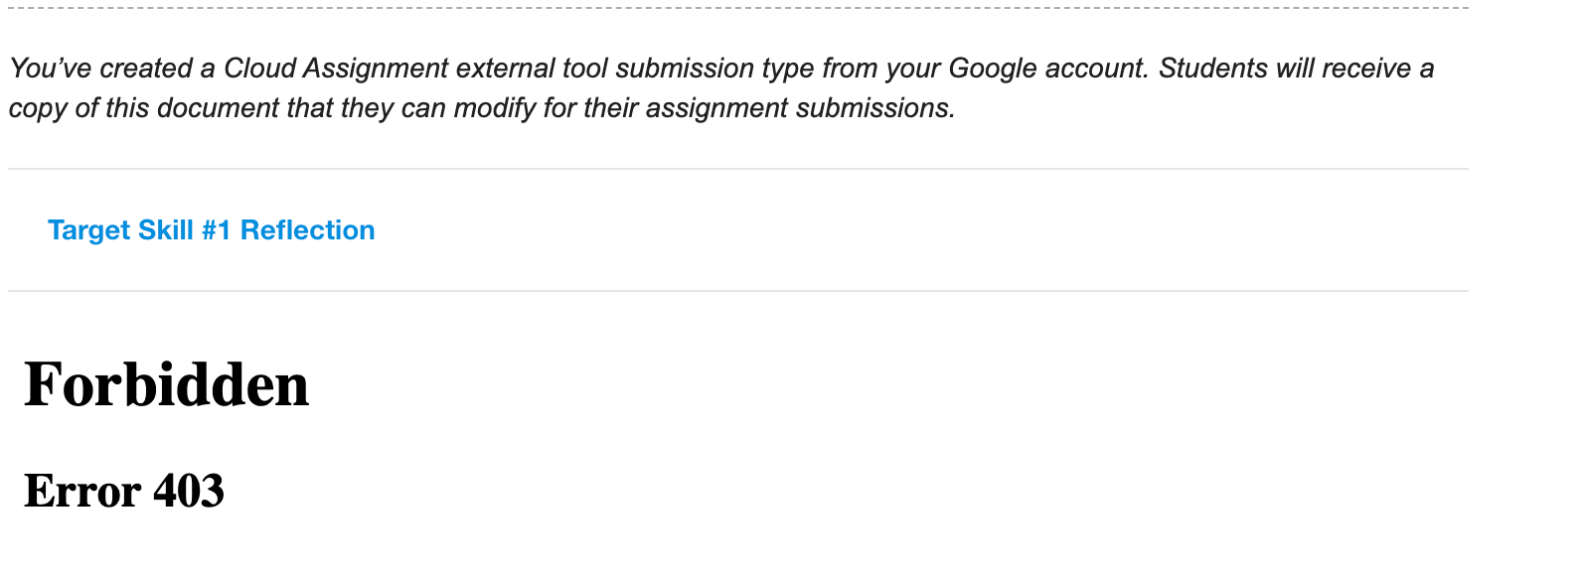The height and width of the screenshot is (586, 1584).
Task: Click the dashed divider line at top
Action: 737,8
